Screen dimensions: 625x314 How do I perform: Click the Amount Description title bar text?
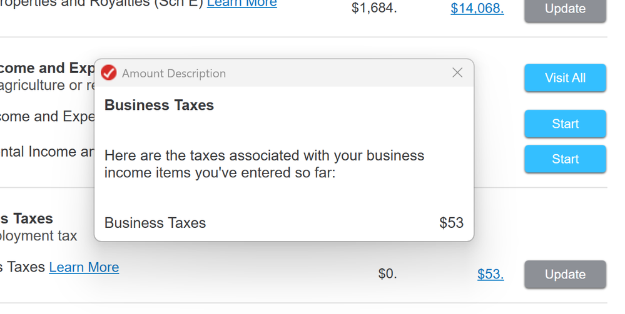[x=174, y=74]
